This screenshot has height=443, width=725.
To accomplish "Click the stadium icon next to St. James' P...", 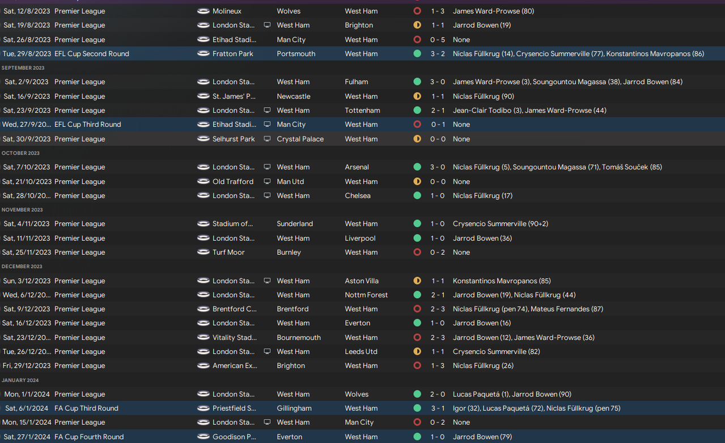I will [203, 96].
